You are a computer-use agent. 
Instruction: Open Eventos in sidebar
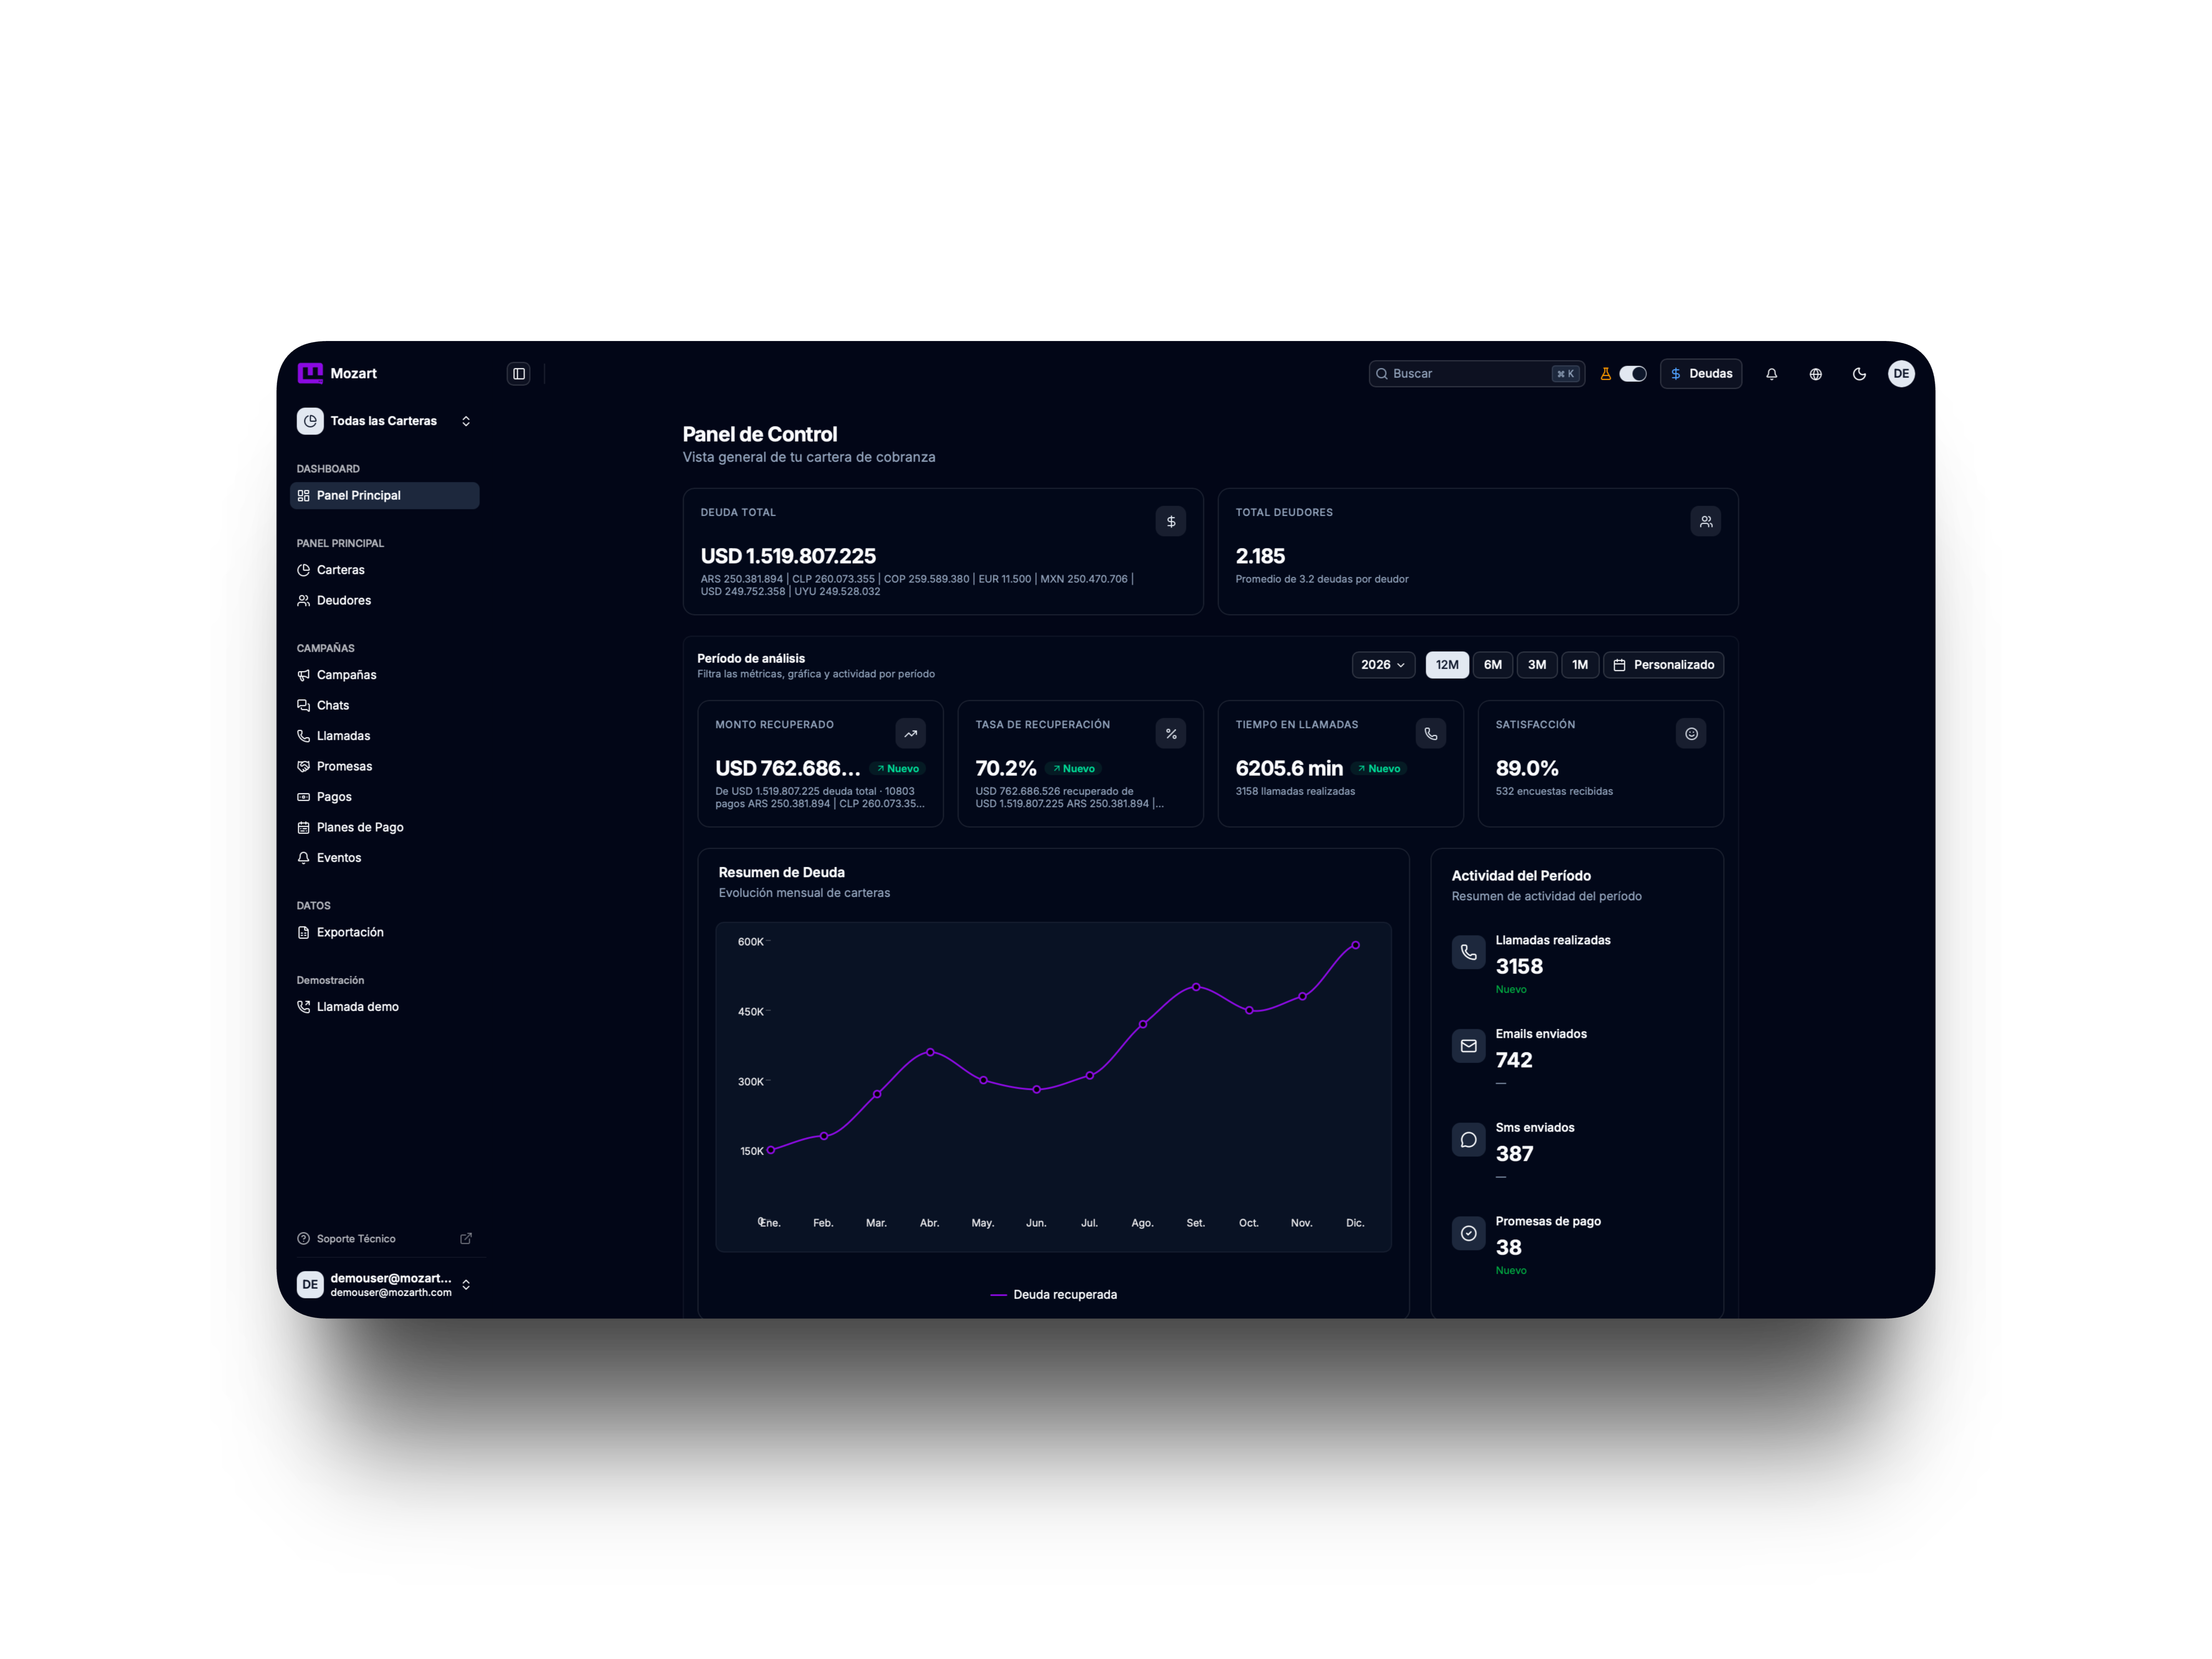pos(385,858)
